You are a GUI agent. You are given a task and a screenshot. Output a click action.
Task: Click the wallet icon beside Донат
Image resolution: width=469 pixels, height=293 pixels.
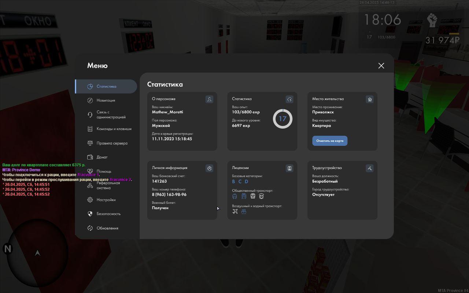pyautogui.click(x=90, y=157)
